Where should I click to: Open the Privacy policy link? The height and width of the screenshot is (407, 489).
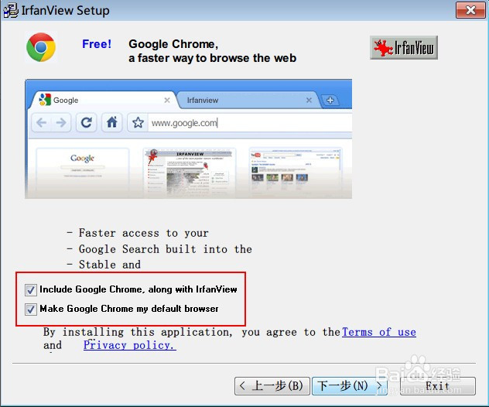(130, 345)
